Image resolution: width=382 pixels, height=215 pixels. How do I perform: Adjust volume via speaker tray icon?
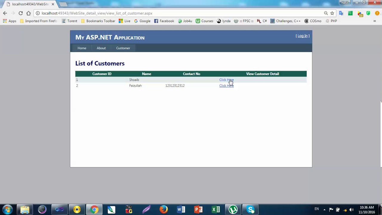click(x=351, y=210)
